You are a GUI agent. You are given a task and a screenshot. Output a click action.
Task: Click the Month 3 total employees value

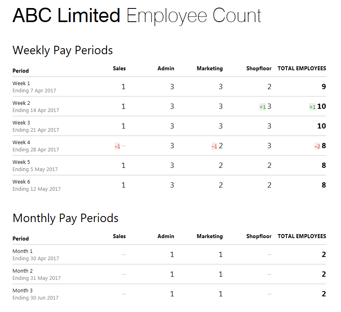pyautogui.click(x=324, y=294)
